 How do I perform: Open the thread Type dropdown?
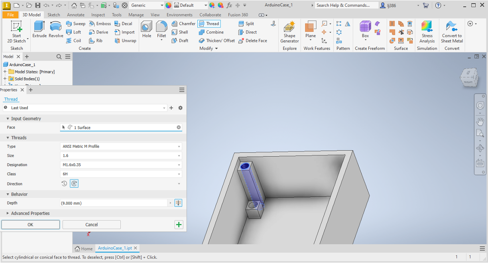click(x=121, y=146)
